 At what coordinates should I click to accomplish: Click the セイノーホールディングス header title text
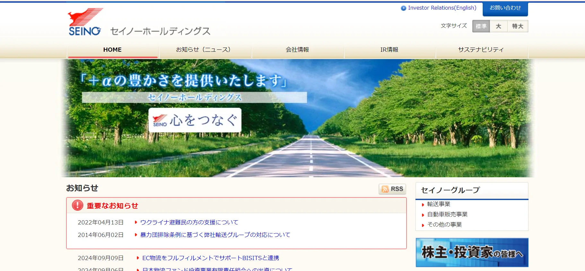click(x=160, y=31)
